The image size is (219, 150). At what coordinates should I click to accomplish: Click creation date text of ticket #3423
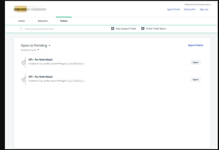[x=44, y=64]
